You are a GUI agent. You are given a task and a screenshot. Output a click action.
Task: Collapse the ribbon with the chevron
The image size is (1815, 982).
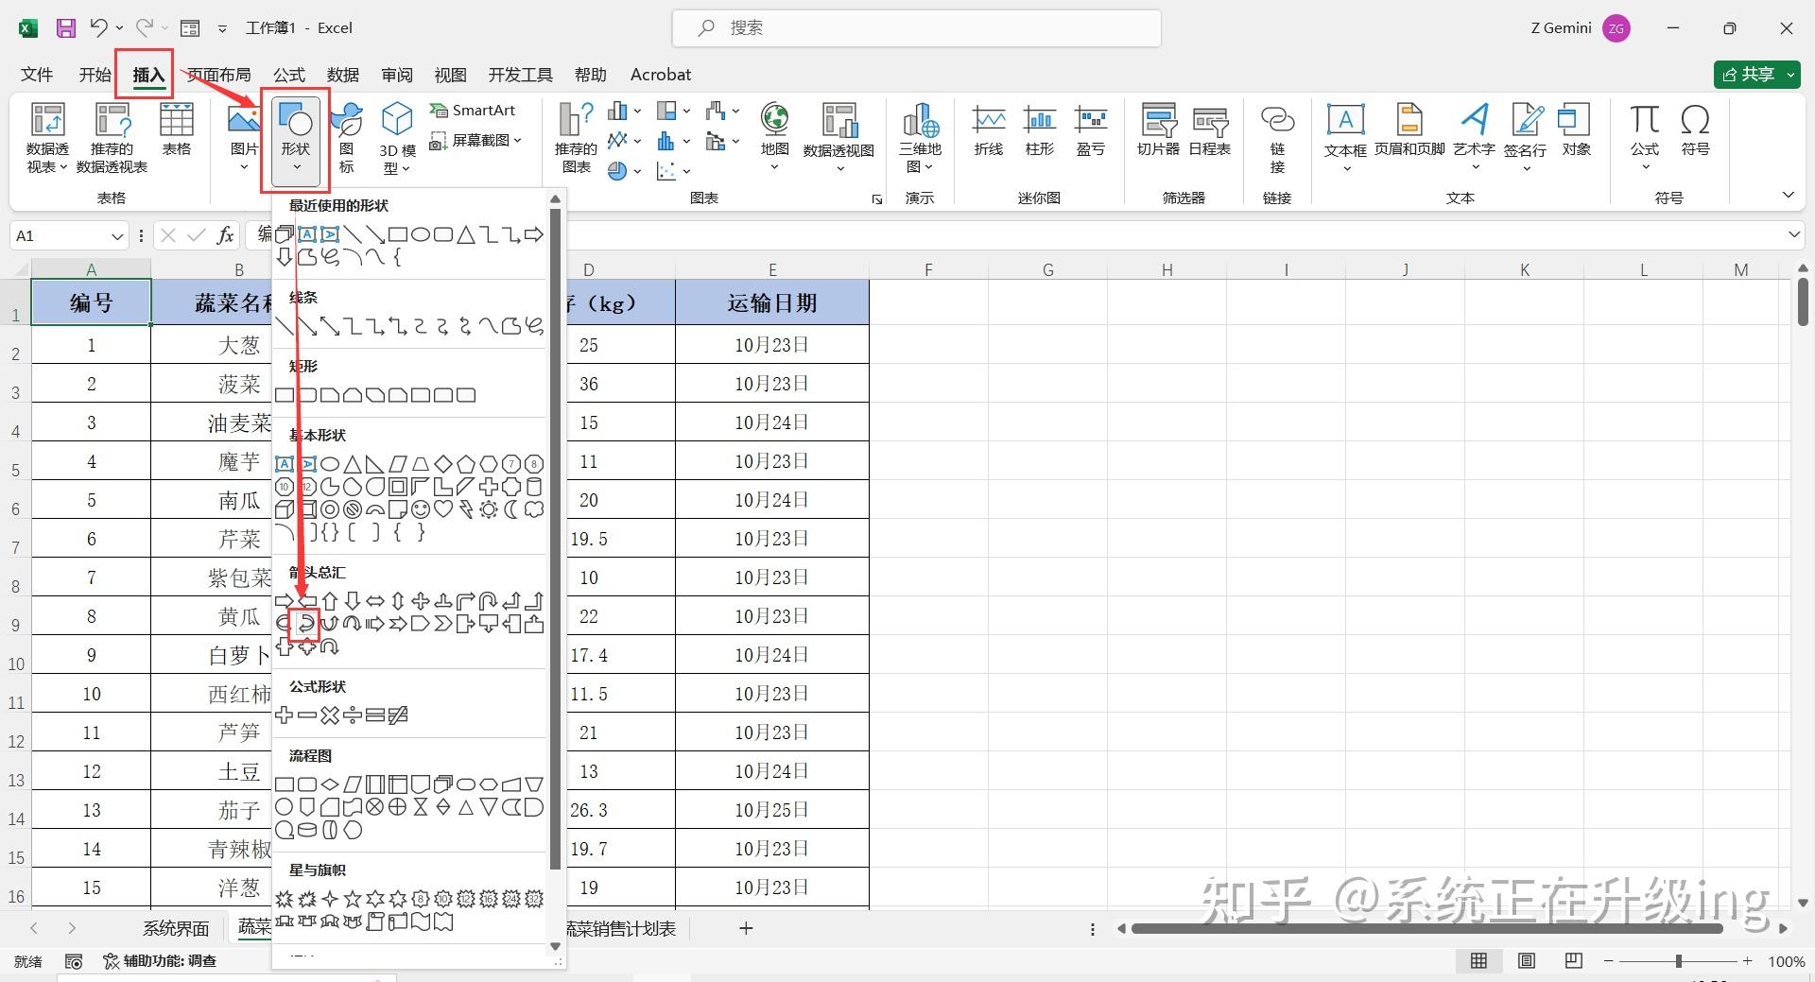click(1788, 195)
